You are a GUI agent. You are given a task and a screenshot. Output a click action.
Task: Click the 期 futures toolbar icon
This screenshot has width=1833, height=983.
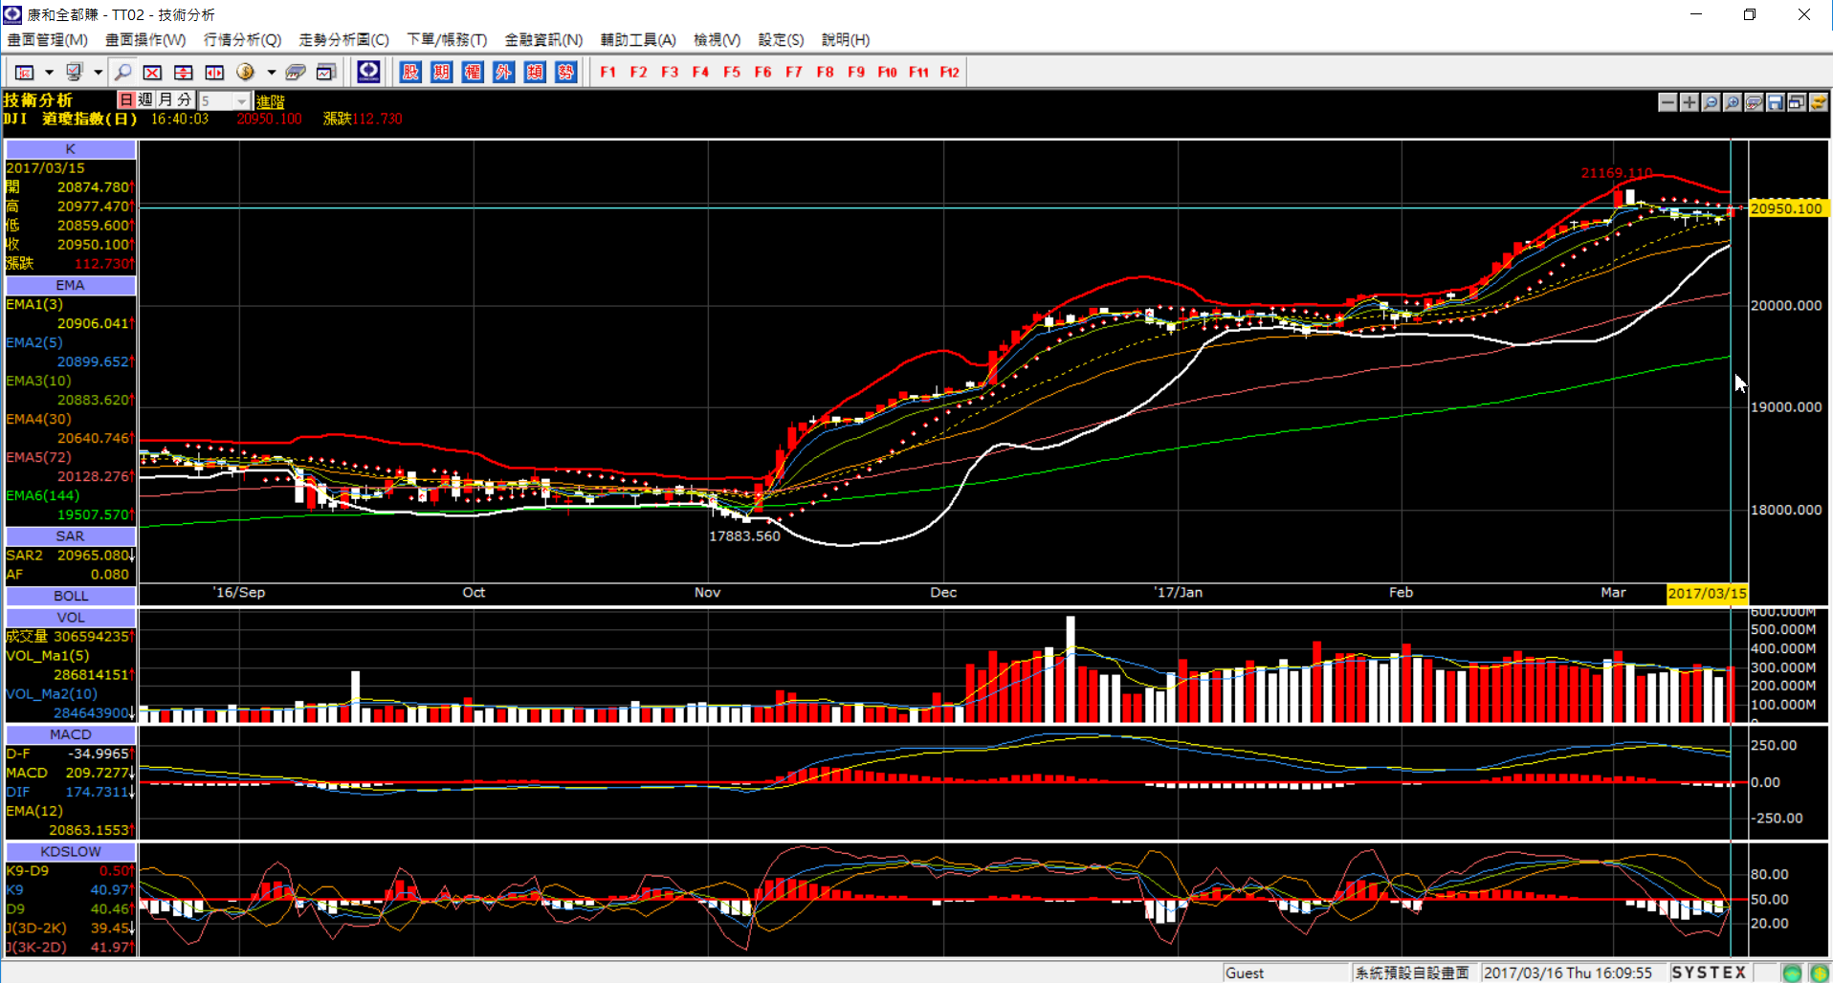pyautogui.click(x=441, y=72)
